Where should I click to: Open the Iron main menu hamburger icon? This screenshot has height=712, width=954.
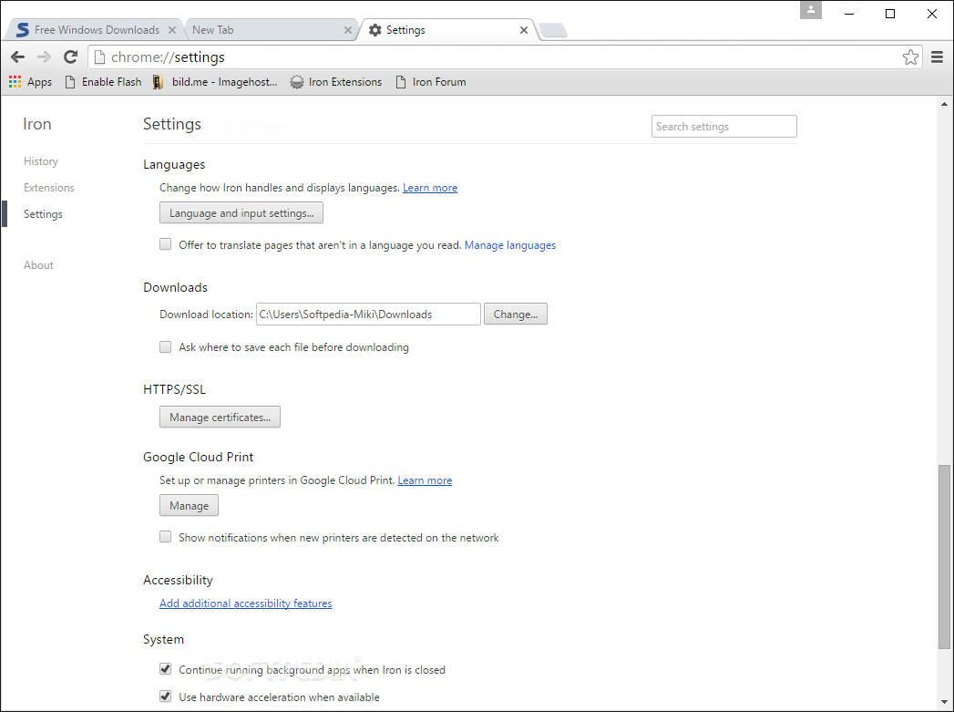(x=937, y=57)
